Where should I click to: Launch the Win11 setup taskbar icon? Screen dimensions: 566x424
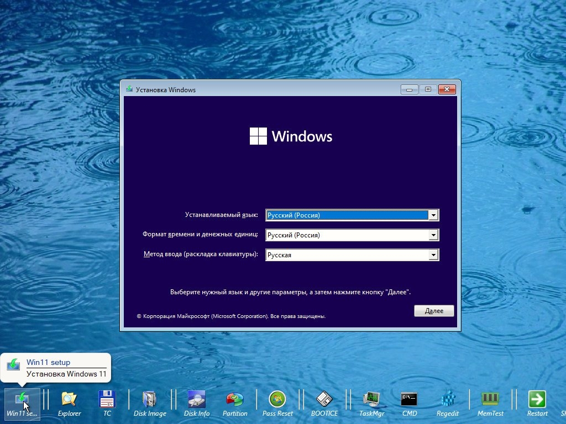[22, 400]
